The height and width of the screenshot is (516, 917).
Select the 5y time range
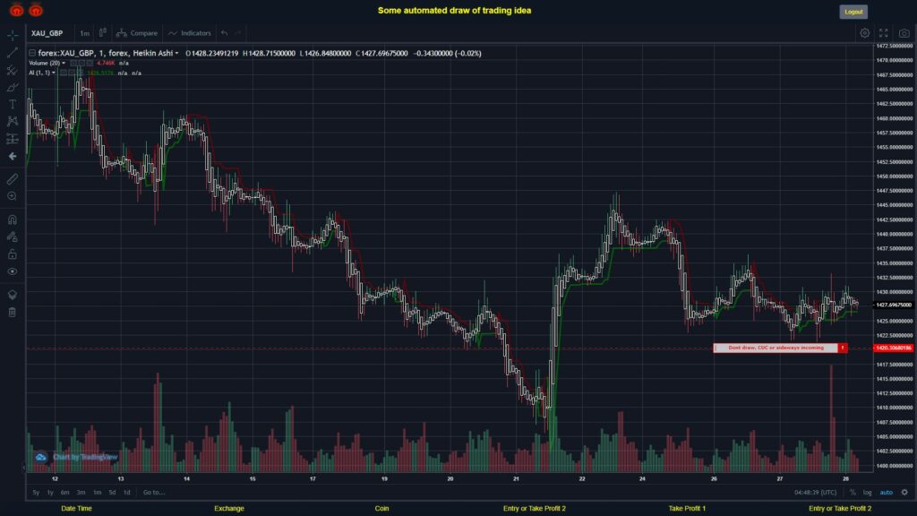click(x=36, y=493)
